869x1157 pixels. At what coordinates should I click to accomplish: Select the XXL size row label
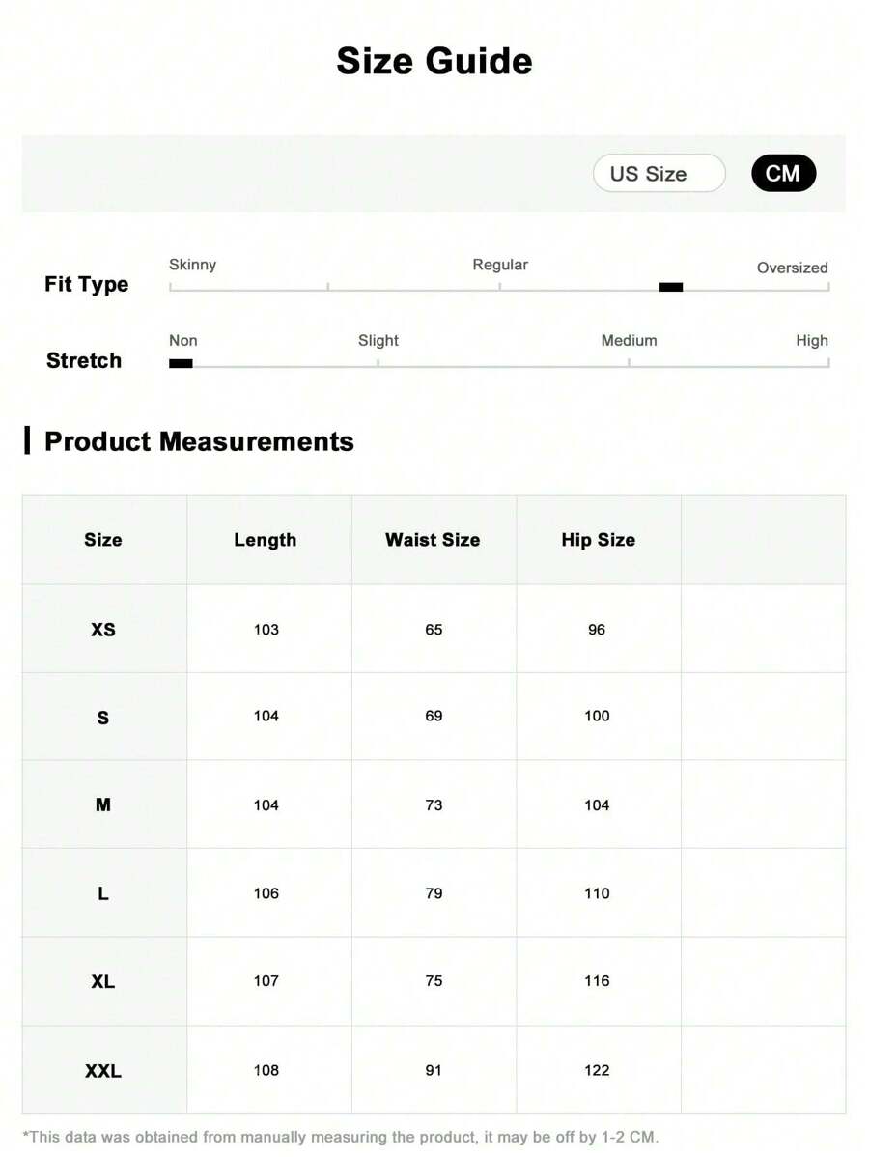pyautogui.click(x=103, y=1071)
